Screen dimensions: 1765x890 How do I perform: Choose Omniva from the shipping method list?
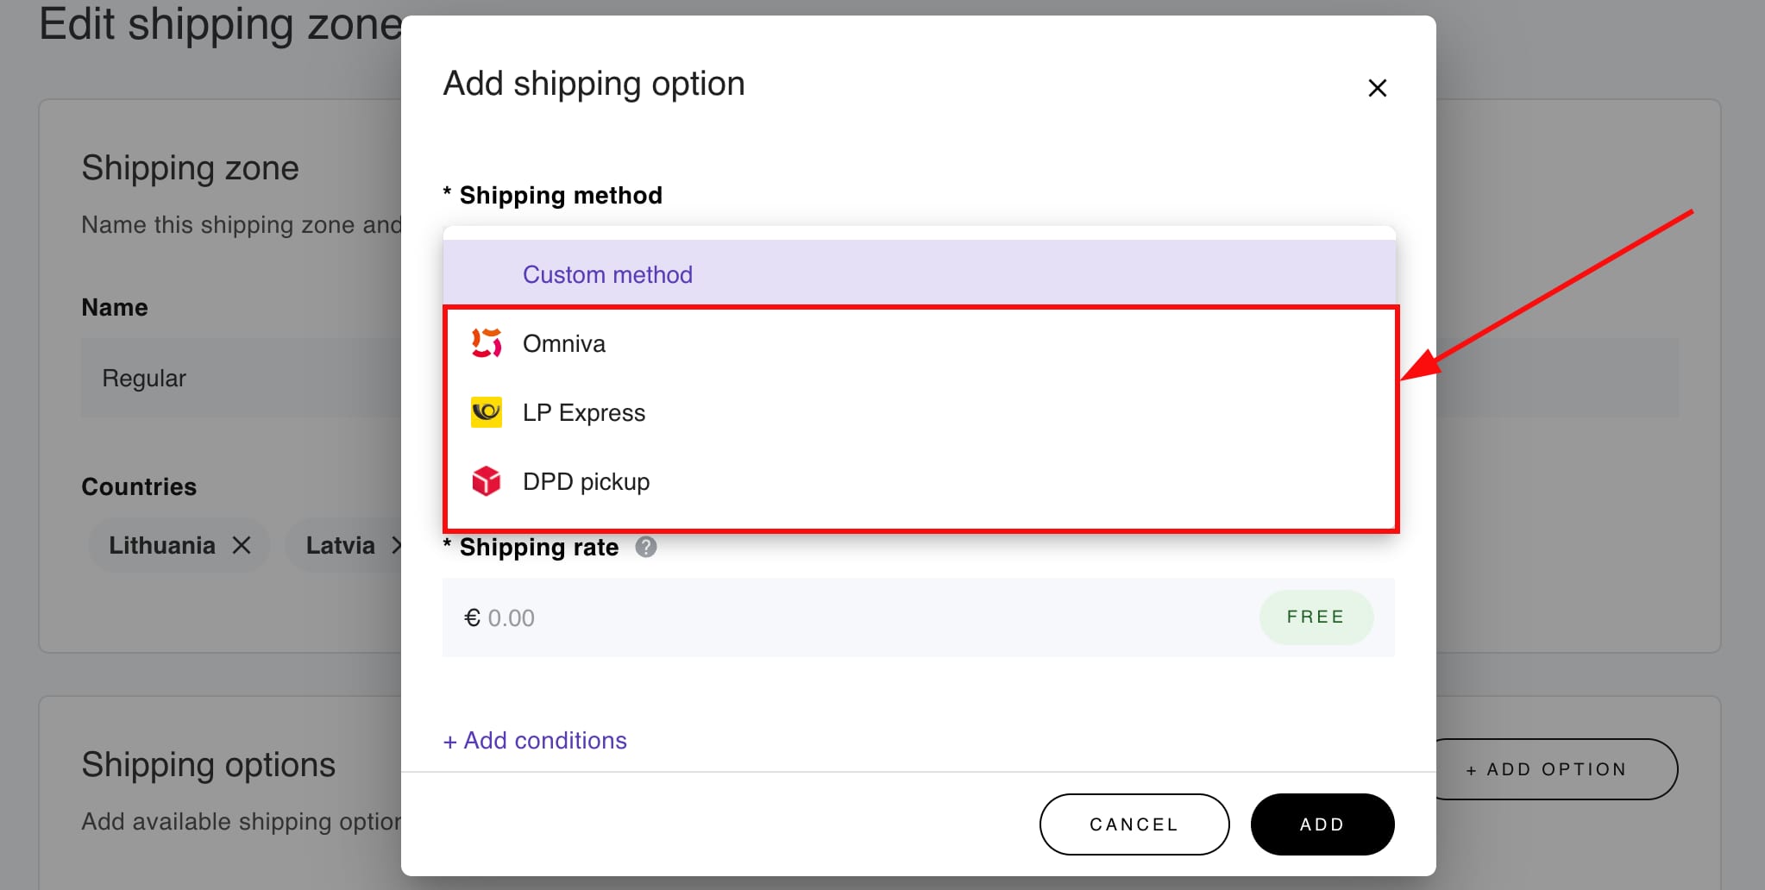(x=563, y=343)
